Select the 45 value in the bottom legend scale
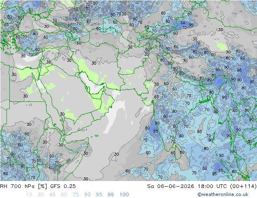The height and width of the screenshot is (198, 257). (52, 195)
